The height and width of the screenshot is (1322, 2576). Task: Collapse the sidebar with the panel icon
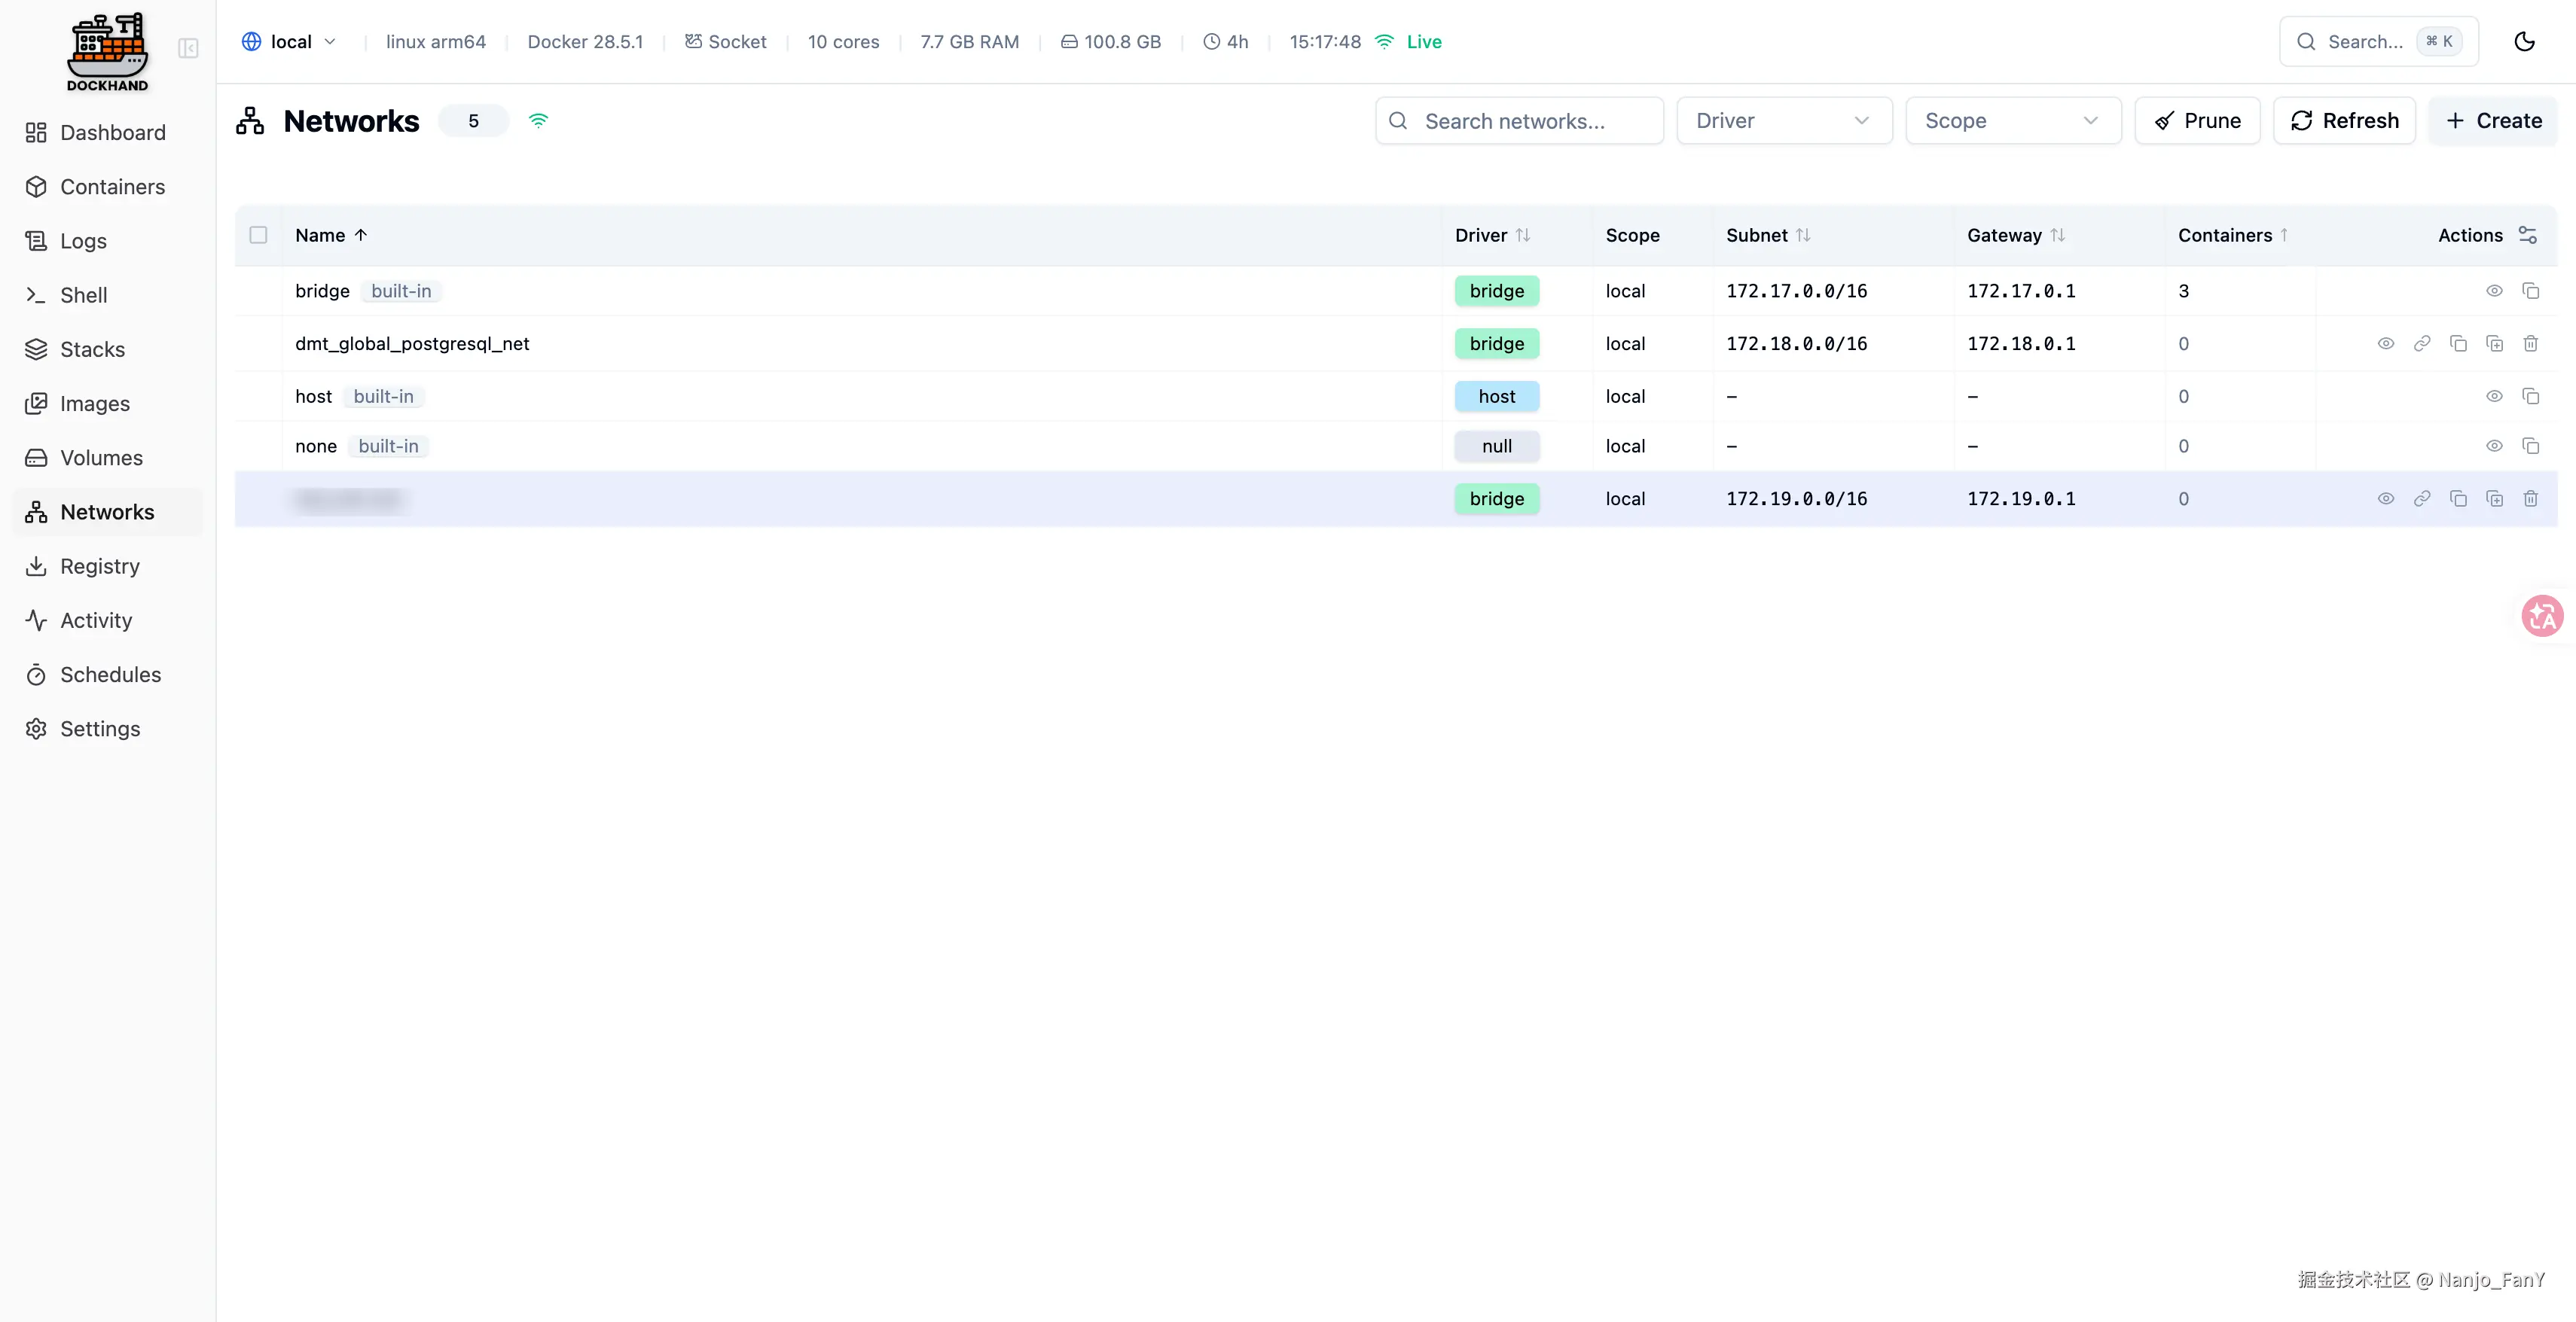pyautogui.click(x=188, y=48)
